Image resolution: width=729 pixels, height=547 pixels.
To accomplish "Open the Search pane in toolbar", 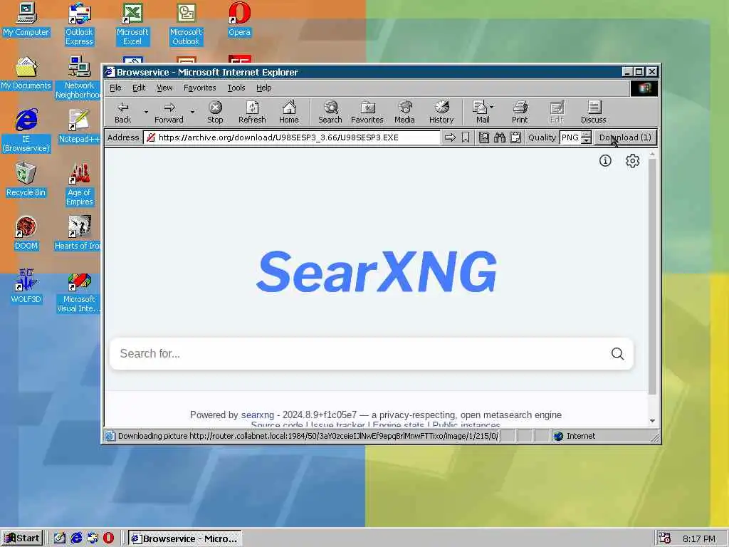I will [330, 112].
